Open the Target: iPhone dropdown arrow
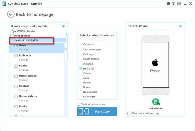This screenshot has height=131, width=195. click(180, 26)
